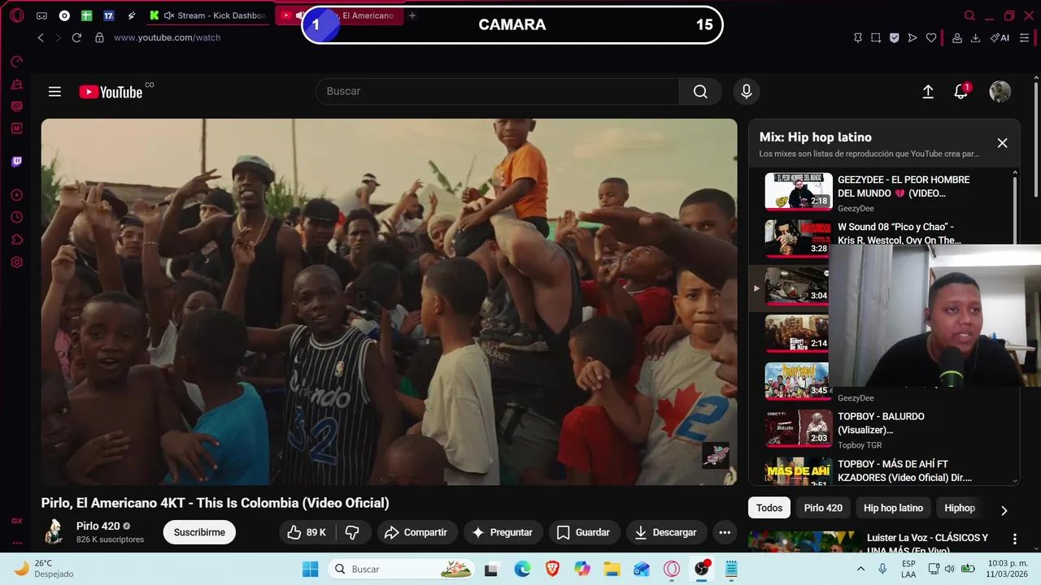The width and height of the screenshot is (1041, 585).
Task: Open the Opera AI assistant
Action: pos(1000,37)
